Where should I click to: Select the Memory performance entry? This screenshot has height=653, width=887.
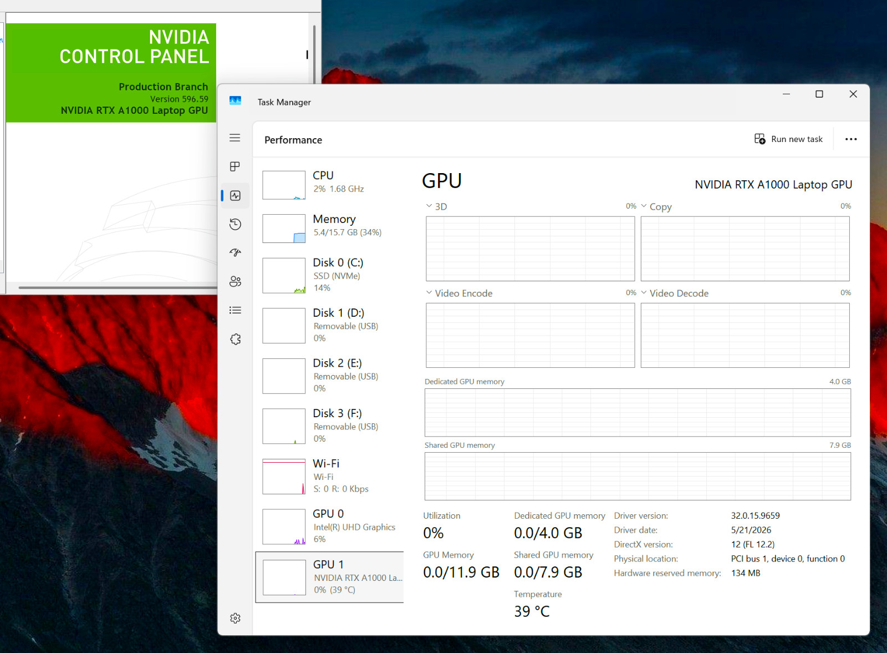(330, 228)
